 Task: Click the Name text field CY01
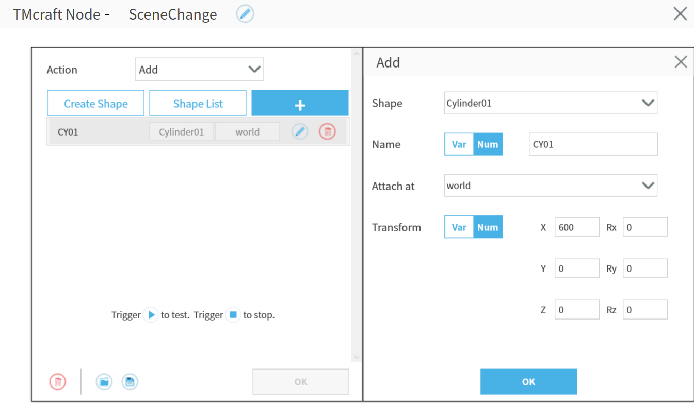point(593,144)
